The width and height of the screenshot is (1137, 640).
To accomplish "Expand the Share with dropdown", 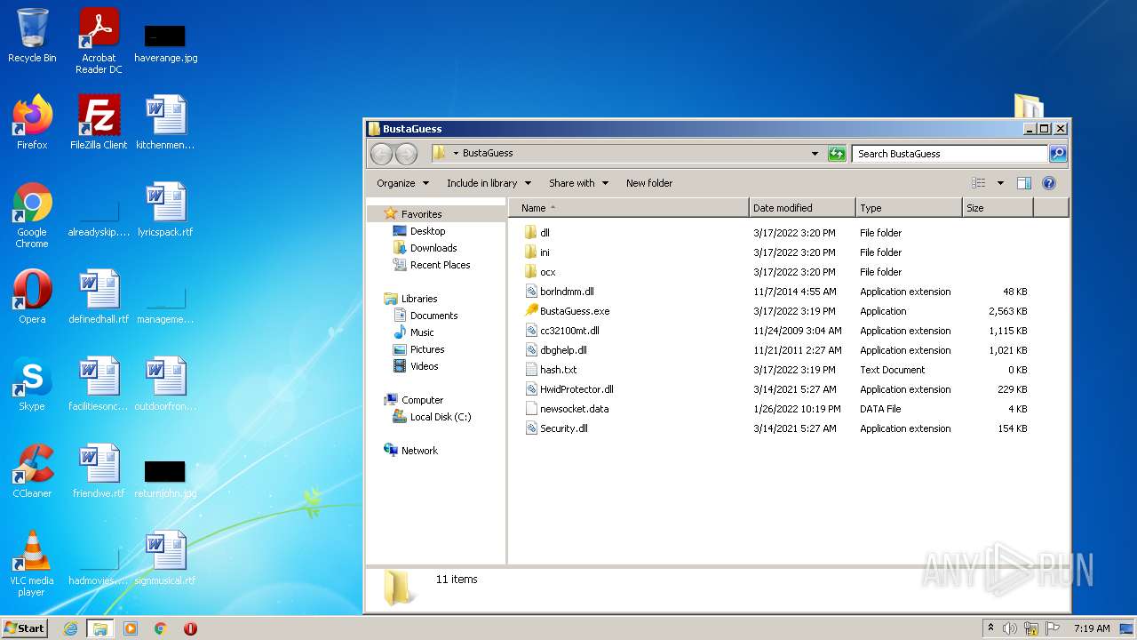I will (578, 183).
